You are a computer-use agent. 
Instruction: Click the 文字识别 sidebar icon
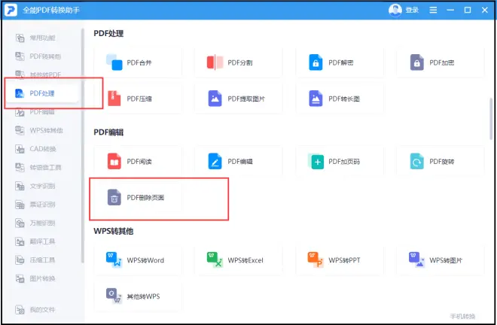(x=20, y=186)
